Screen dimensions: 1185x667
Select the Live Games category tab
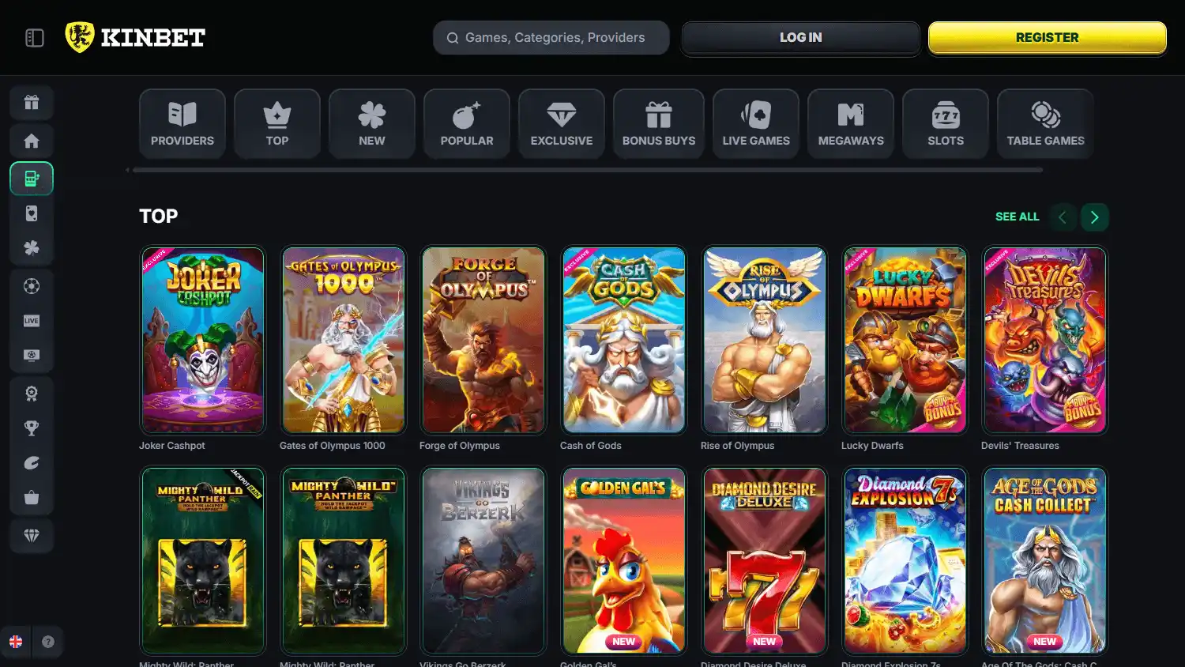click(x=756, y=124)
